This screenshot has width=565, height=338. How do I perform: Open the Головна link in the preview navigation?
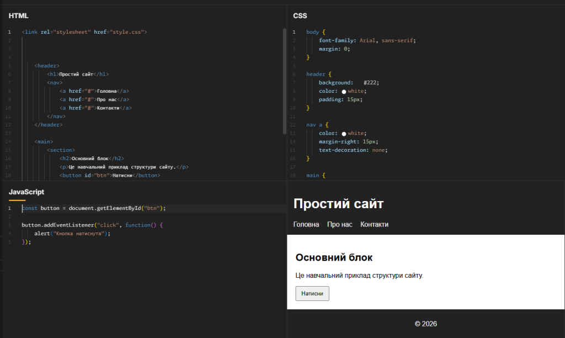click(x=306, y=225)
